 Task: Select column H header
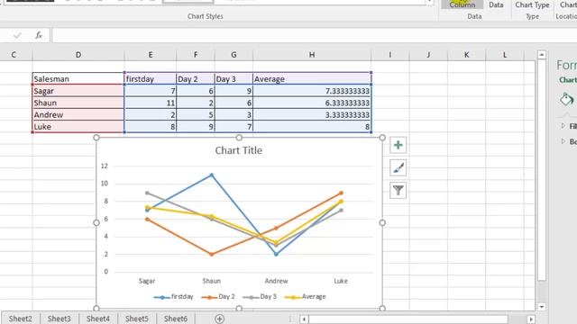[x=312, y=55]
